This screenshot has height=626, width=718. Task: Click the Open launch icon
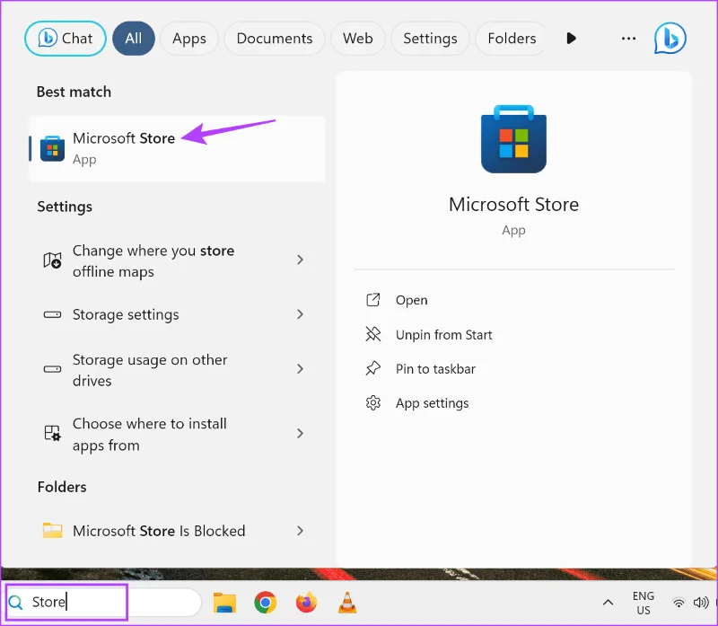click(373, 300)
